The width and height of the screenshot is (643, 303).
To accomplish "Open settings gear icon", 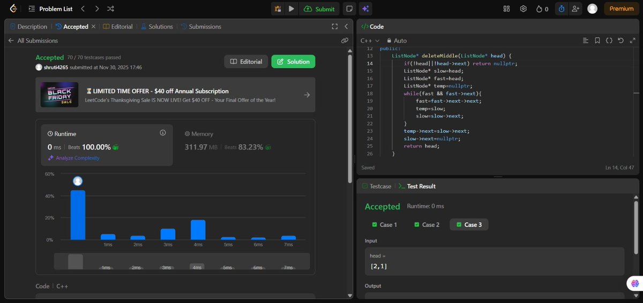I will [523, 9].
